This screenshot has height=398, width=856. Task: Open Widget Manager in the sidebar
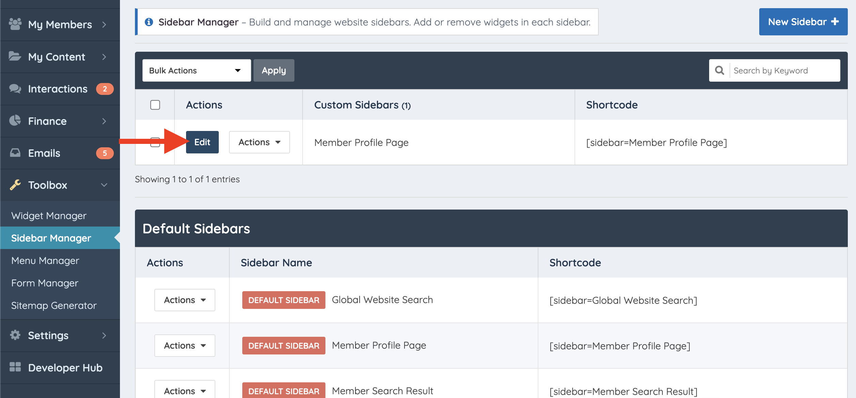49,216
